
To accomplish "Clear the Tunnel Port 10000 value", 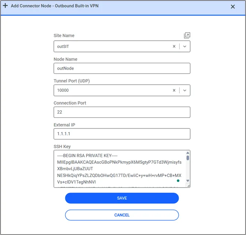I will (174, 90).
